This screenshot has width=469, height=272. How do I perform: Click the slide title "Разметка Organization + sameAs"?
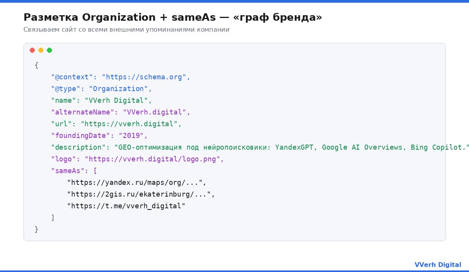[173, 18]
